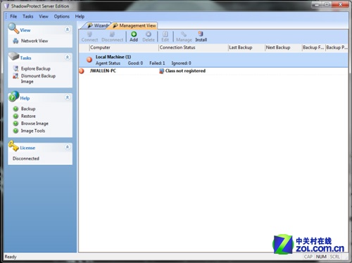
Task: Open the Tasks menu
Action: [28, 16]
